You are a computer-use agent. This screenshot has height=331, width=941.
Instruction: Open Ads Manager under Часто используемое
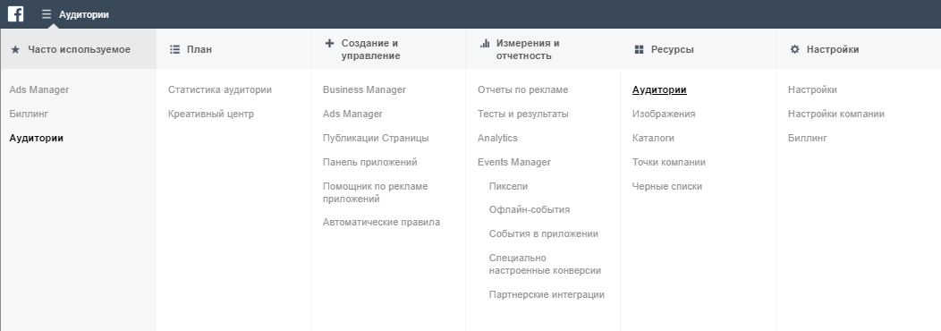(x=39, y=90)
